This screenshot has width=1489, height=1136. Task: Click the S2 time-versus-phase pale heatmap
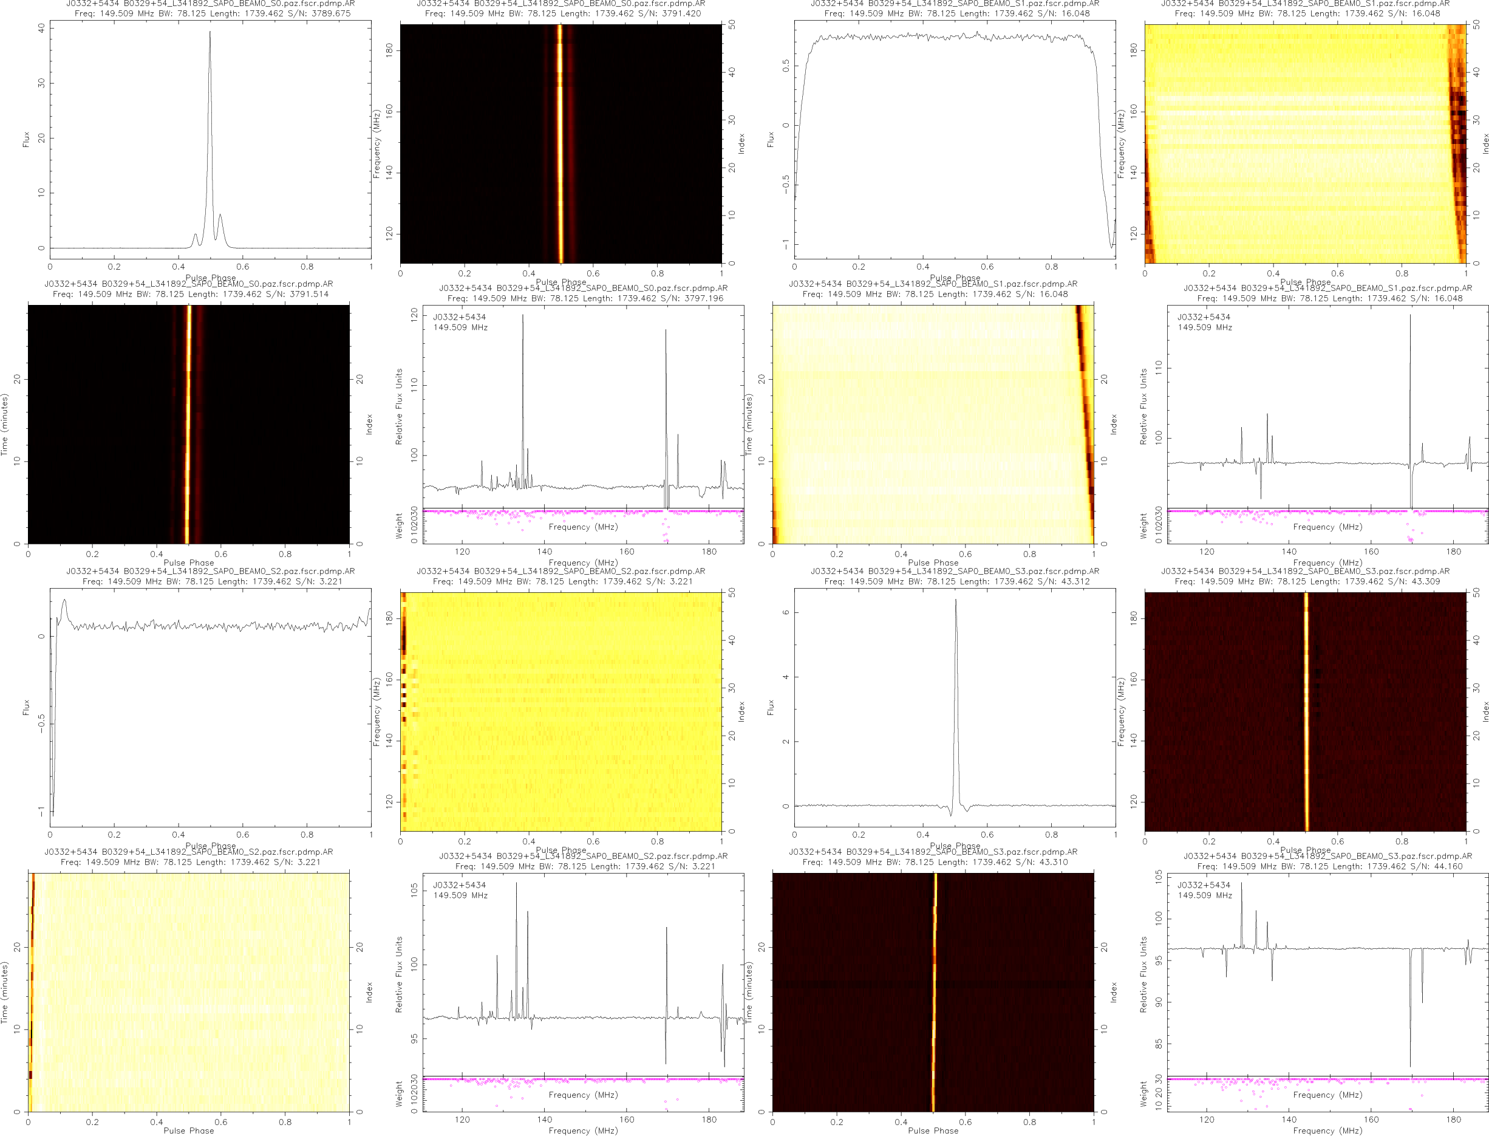189,992
